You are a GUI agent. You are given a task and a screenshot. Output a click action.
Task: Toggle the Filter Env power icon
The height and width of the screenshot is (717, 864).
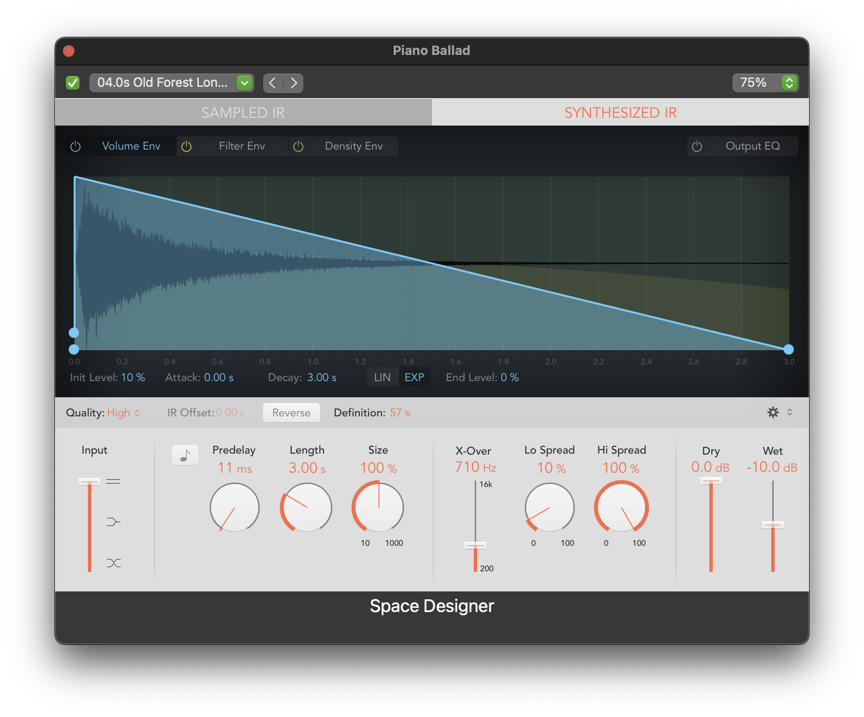point(187,146)
